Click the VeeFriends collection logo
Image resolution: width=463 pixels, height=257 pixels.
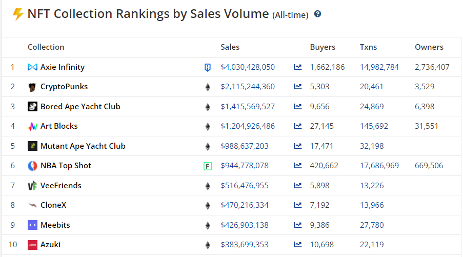click(x=32, y=186)
